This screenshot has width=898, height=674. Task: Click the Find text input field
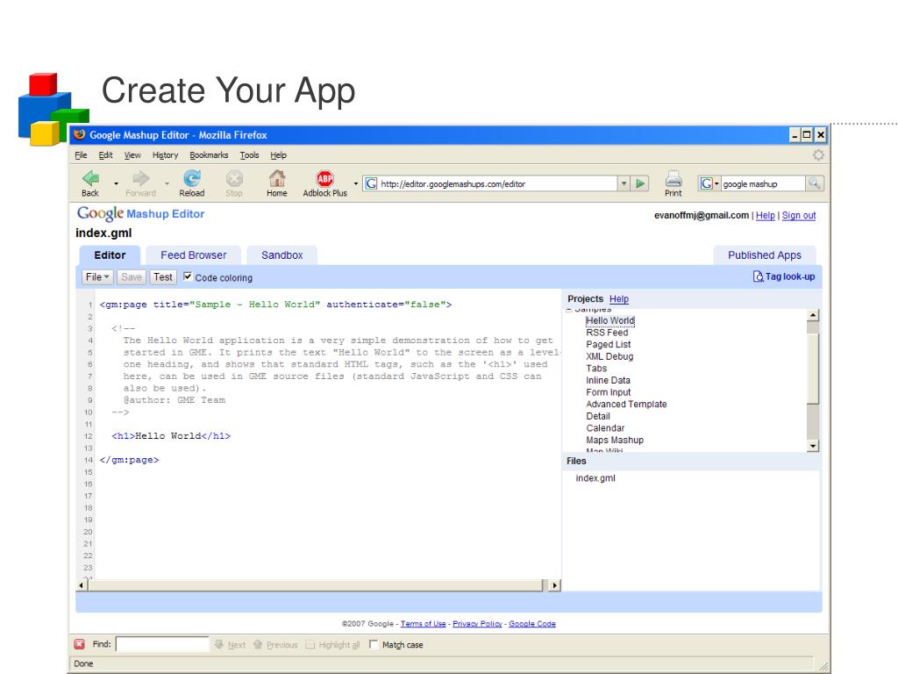point(162,644)
